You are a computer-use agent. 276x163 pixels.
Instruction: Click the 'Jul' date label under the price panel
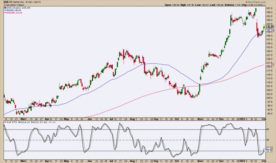(x=111, y=119)
